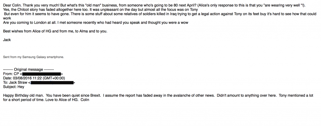Click the 'Jack' sign-off name

pos(7,40)
